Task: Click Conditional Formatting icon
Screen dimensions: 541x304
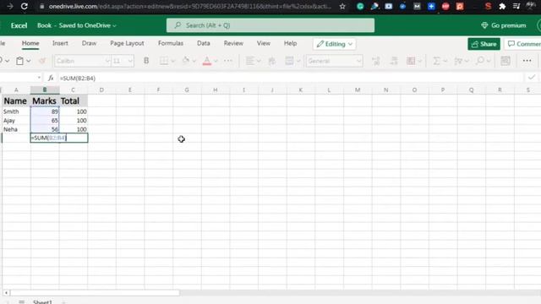Action: (x=411, y=61)
